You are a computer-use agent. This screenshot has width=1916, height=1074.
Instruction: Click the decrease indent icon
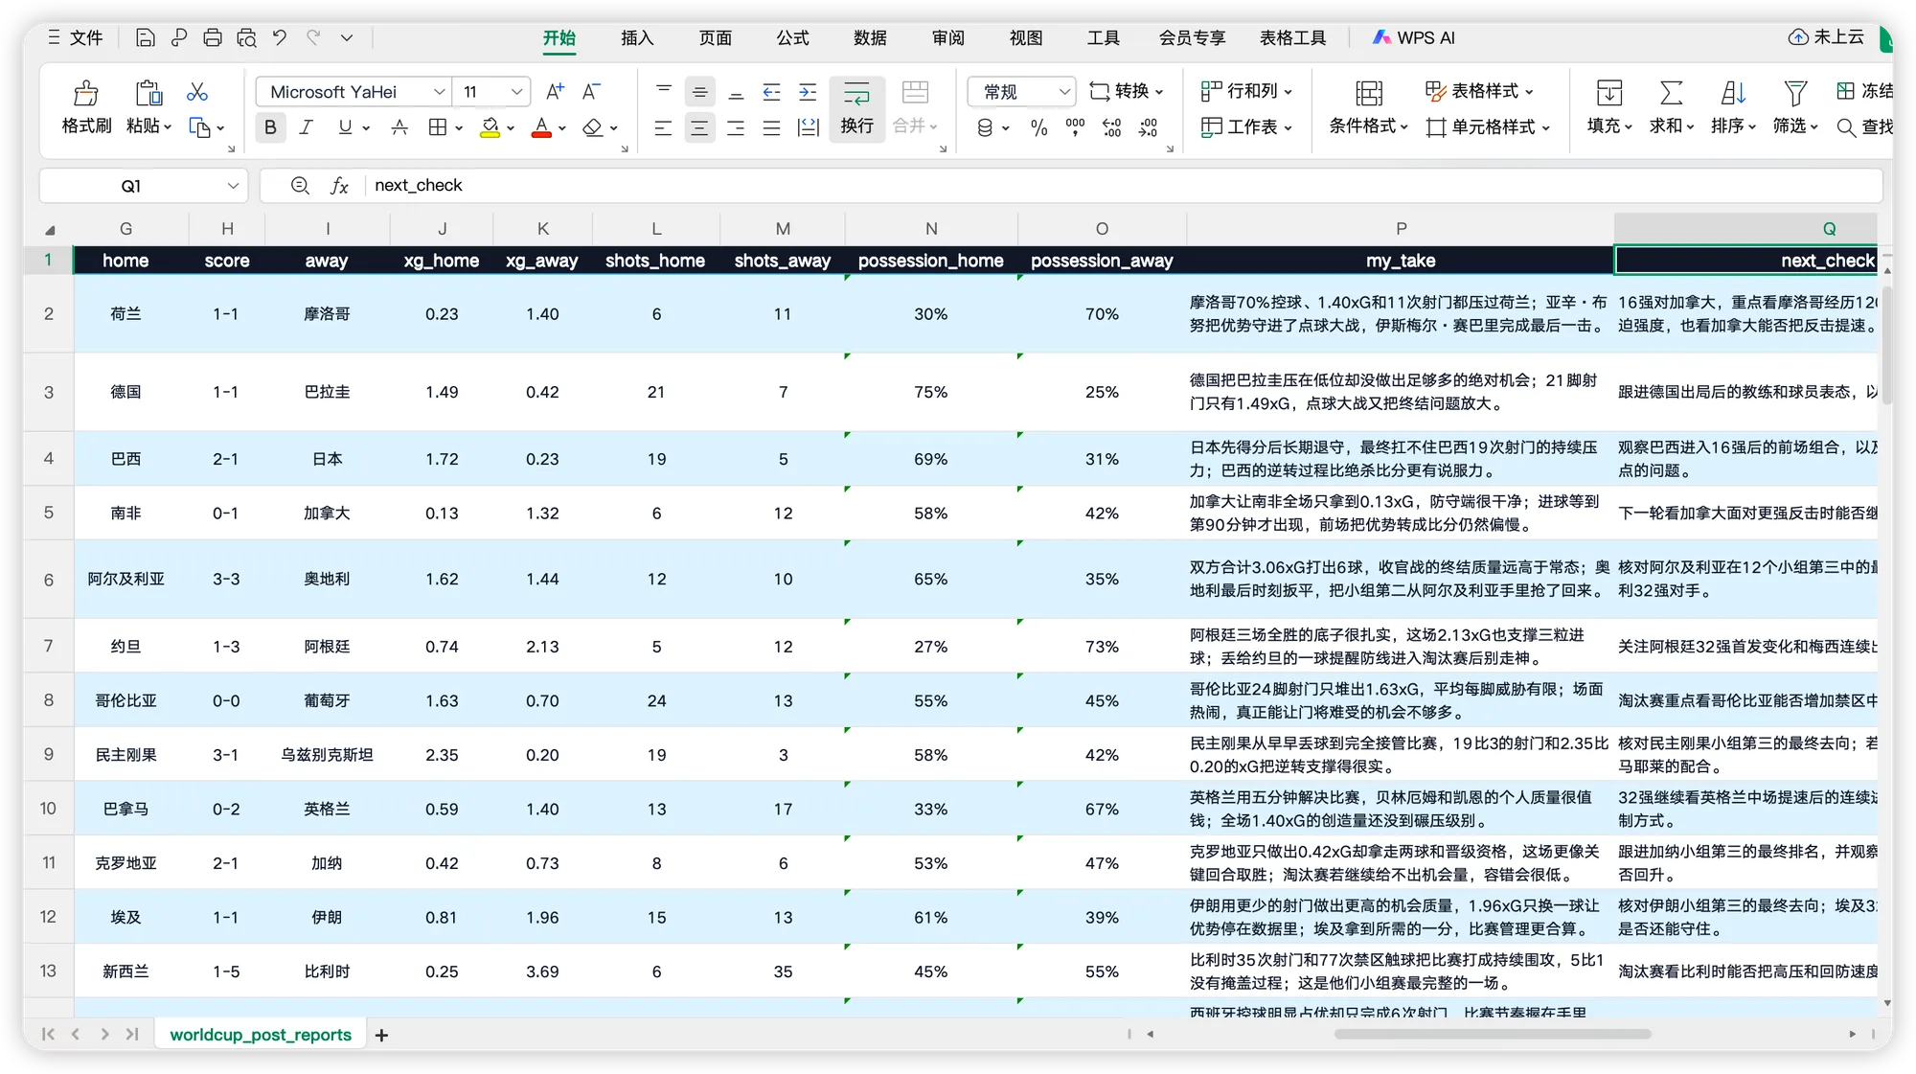pyautogui.click(x=772, y=92)
